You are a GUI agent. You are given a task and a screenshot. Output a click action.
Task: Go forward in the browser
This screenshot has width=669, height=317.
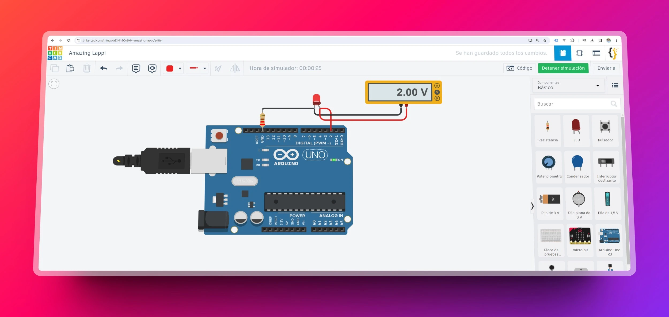60,40
